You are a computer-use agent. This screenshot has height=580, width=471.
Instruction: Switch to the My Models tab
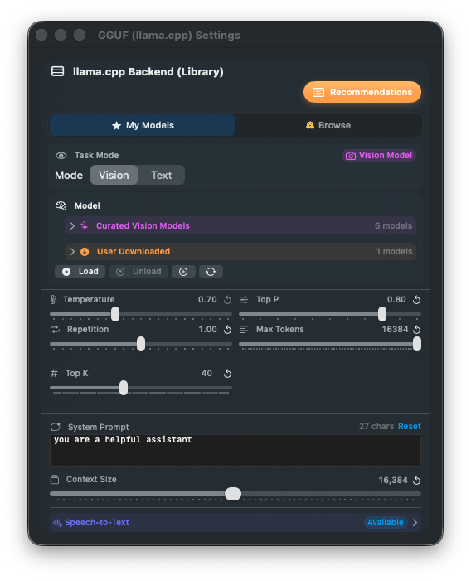point(143,125)
